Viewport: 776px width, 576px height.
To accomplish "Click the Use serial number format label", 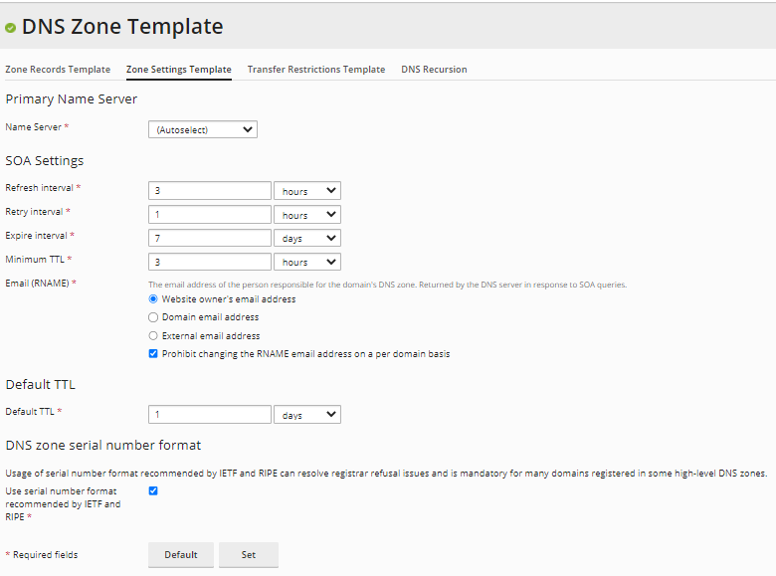I will click(63, 503).
